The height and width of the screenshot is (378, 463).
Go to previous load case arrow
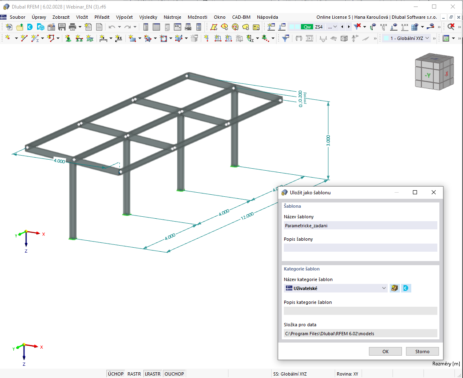click(x=342, y=27)
